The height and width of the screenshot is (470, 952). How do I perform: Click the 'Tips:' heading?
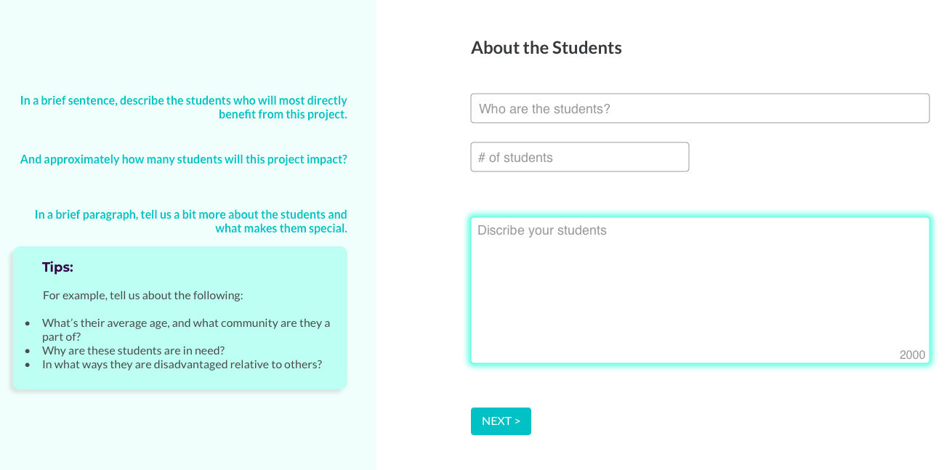pos(57,267)
